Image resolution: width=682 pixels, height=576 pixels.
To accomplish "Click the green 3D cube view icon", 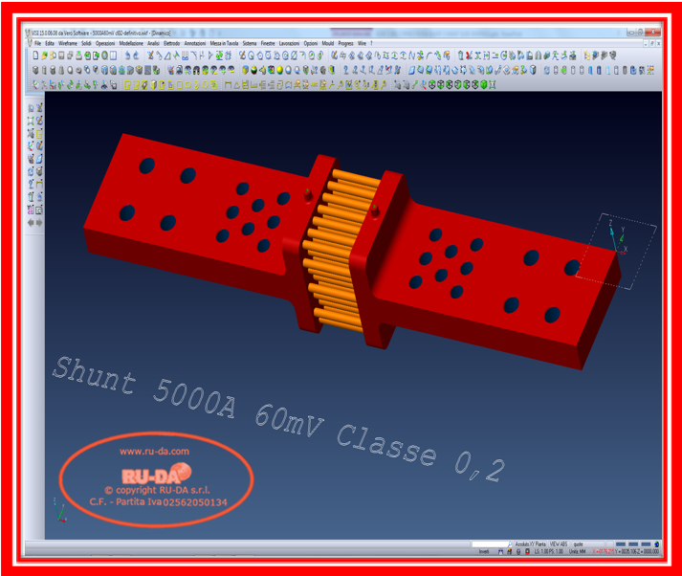I will [483, 84].
